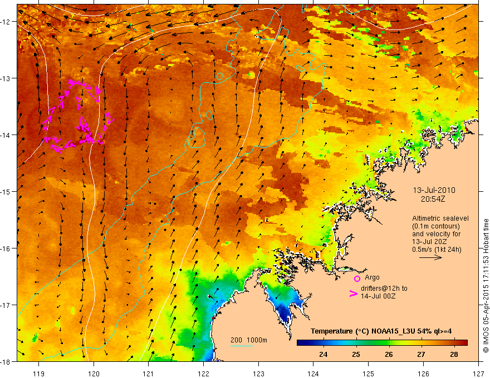Click the longitude axis label '120'
Viewport: 490px width, 378px height.
point(94,374)
